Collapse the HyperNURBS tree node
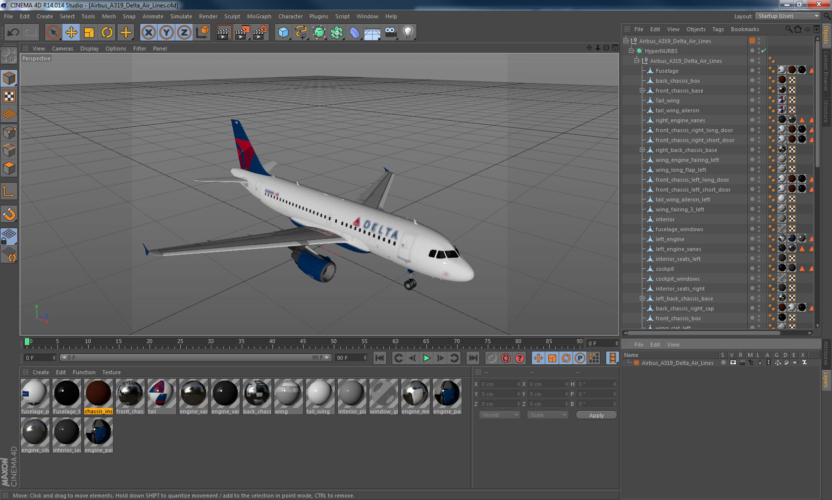Viewport: 832px width, 500px height. tap(631, 51)
